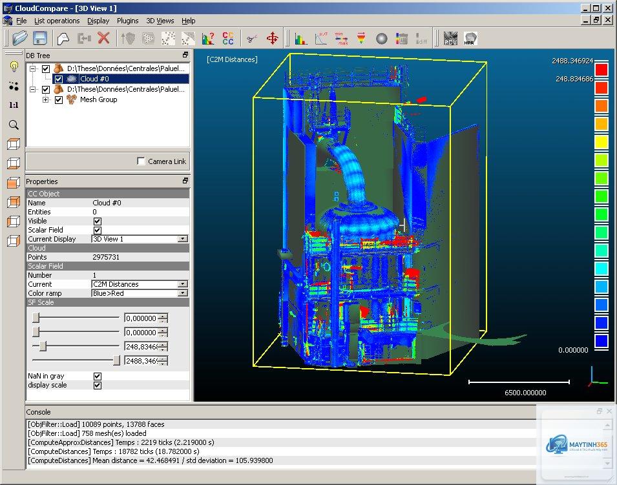Image resolution: width=617 pixels, height=485 pixels.
Task: Click the histogram chart toolbar icon
Action: tap(301, 39)
